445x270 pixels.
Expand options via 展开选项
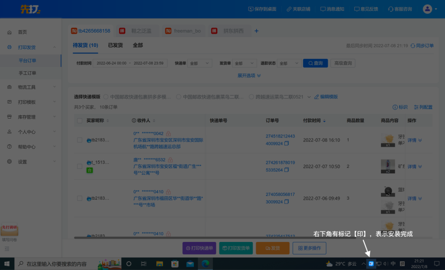tap(249, 75)
